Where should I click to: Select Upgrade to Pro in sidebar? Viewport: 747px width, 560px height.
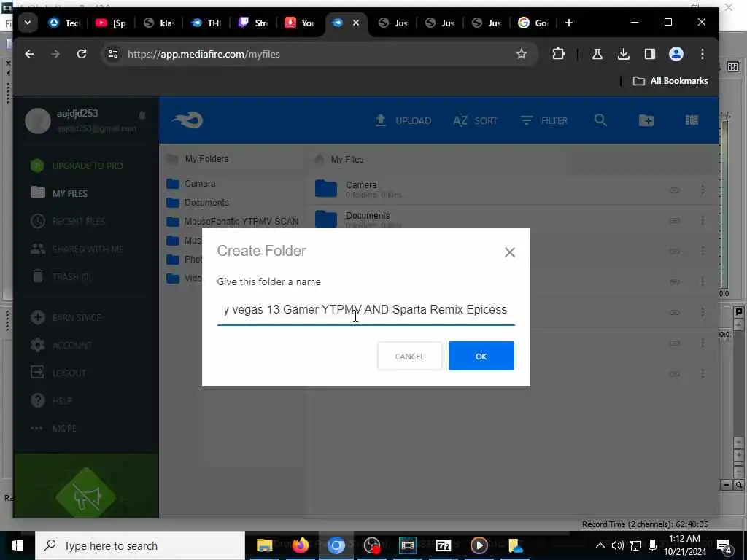[77, 166]
